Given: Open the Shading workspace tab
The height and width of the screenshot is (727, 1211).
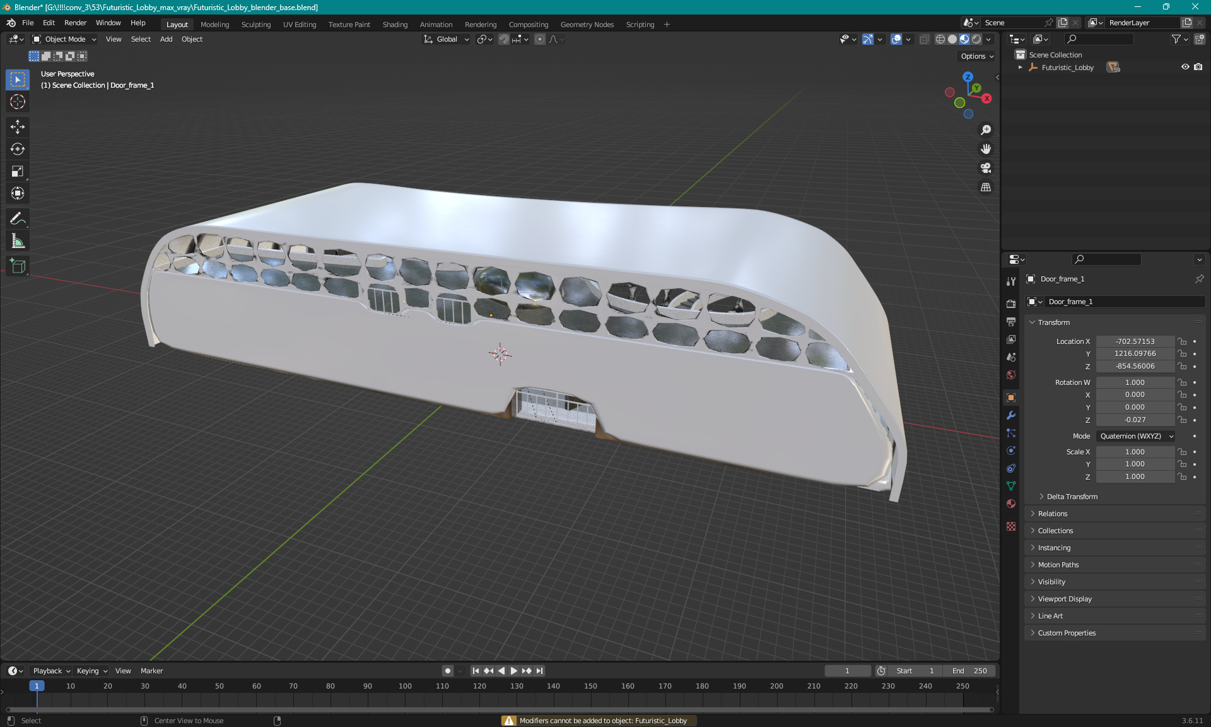Looking at the screenshot, I should pyautogui.click(x=394, y=23).
